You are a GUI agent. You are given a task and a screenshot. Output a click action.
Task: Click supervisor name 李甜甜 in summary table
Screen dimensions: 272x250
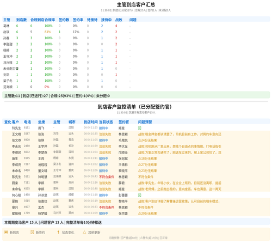(8, 44)
